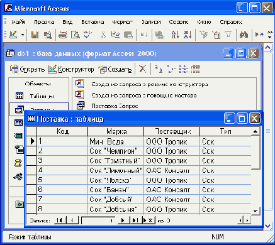Screen dimensions: 275x245
Task: Click the Код column header
Action: tap(62, 131)
